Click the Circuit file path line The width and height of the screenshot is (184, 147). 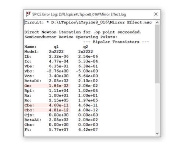(x=88, y=22)
